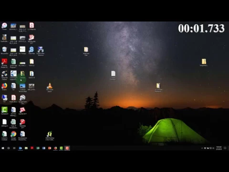Select the zipped folder below the timer
The image size is (229, 172).
coord(204,63)
